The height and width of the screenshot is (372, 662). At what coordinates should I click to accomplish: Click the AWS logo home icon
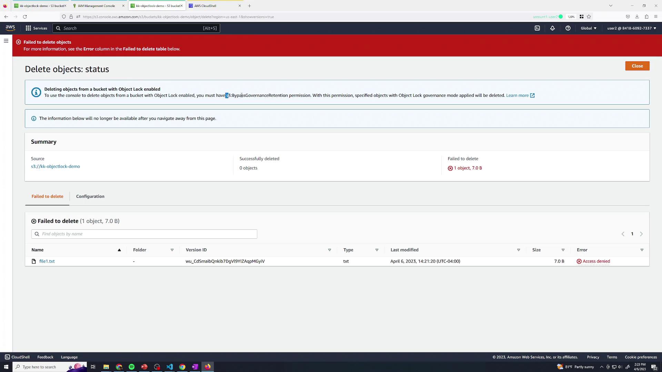(10, 28)
